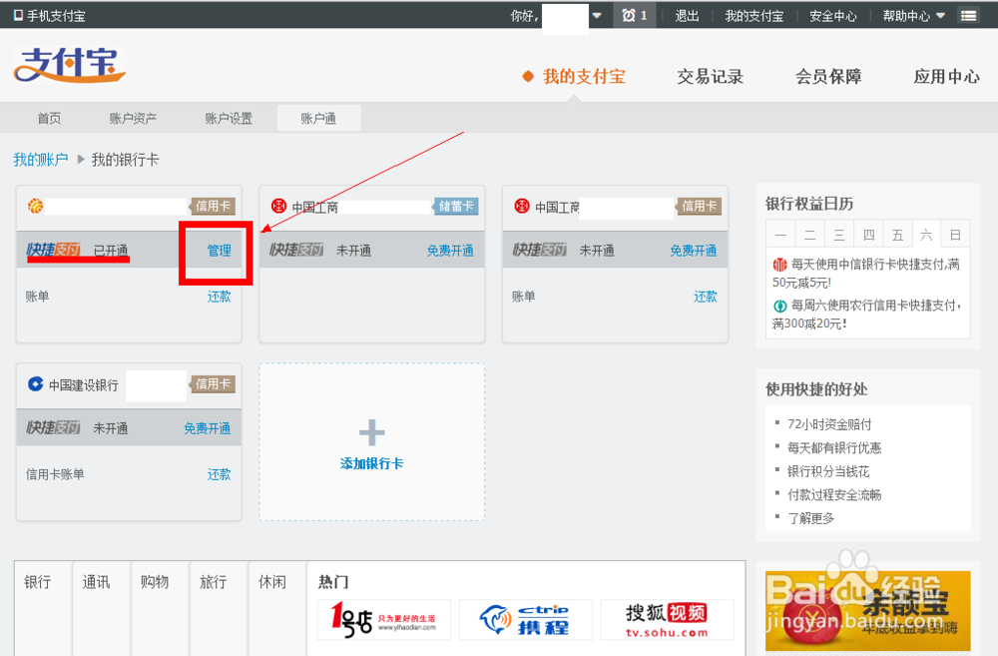Click 我的账户 breadcrumb link
This screenshot has height=656, width=998.
(x=41, y=159)
